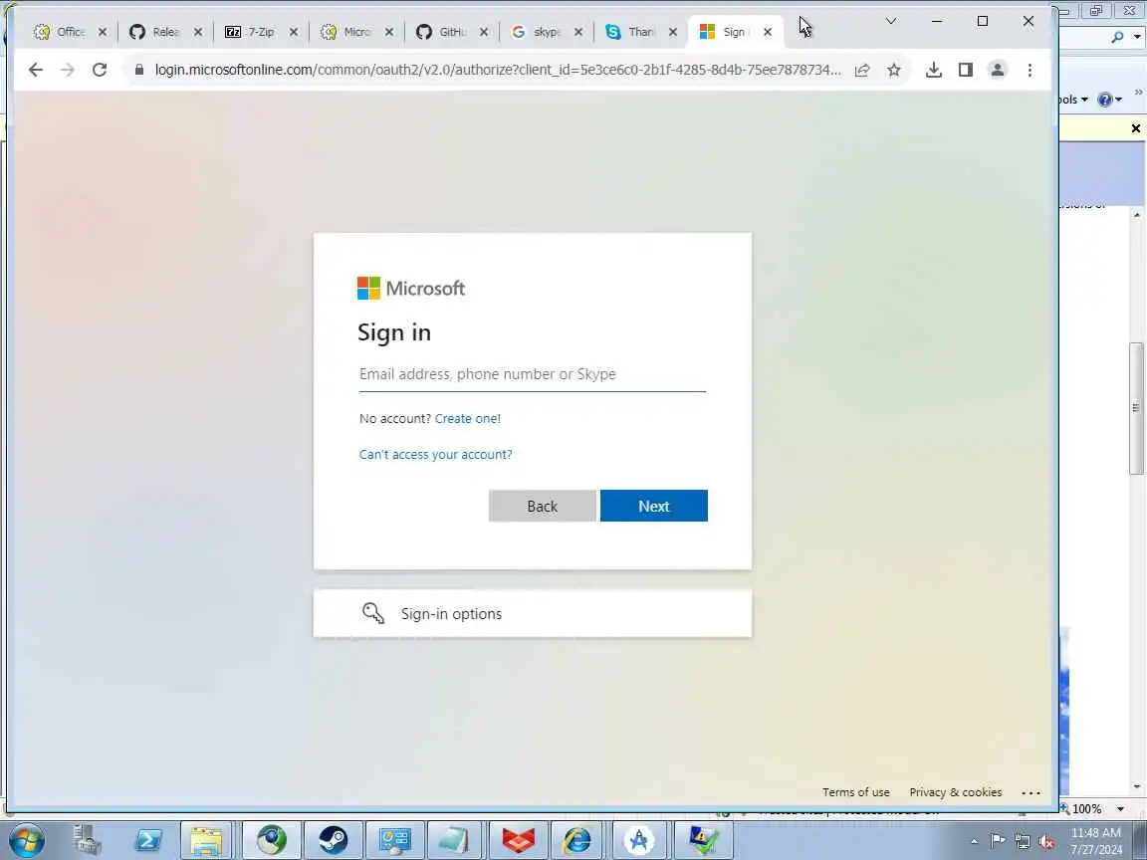Viewport: 1147px width, 860px height.
Task: Open Server Manager from taskbar
Action: 87,839
